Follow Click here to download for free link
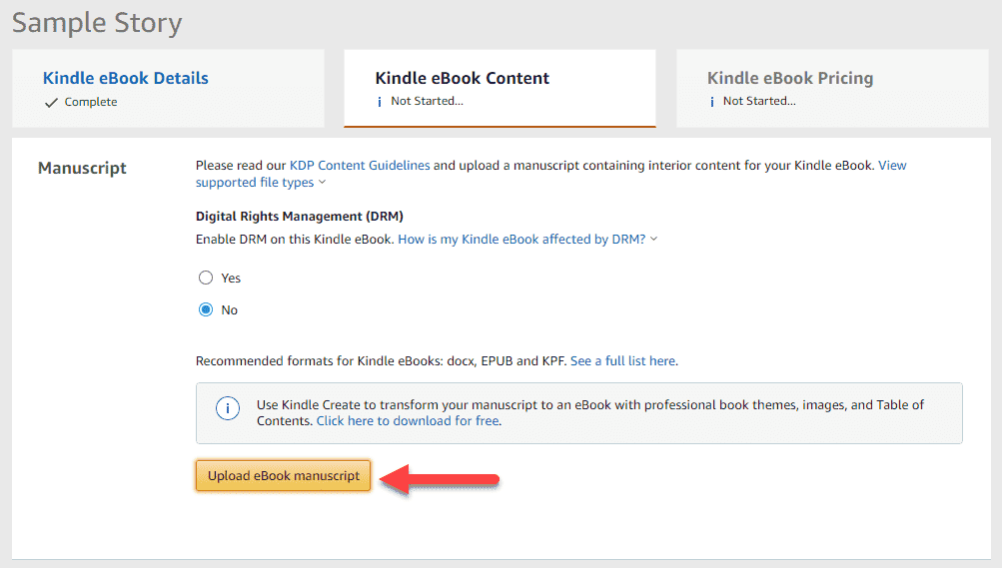This screenshot has height=568, width=1002. tap(409, 421)
